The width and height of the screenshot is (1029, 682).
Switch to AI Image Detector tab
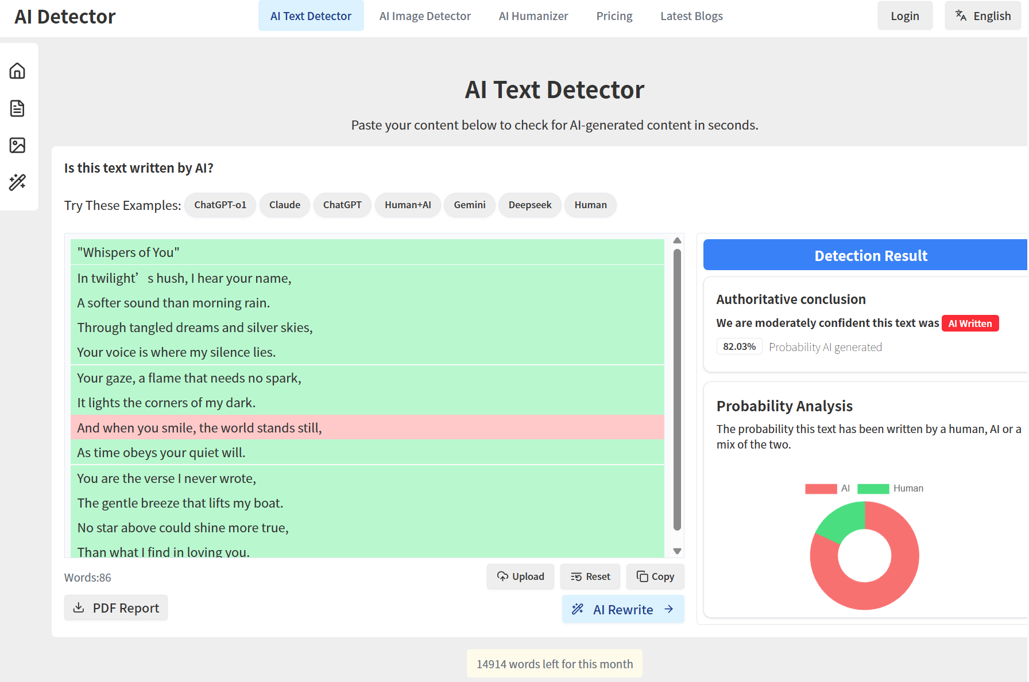pos(425,16)
